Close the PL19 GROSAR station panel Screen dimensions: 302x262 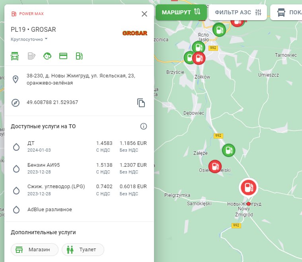(144, 14)
